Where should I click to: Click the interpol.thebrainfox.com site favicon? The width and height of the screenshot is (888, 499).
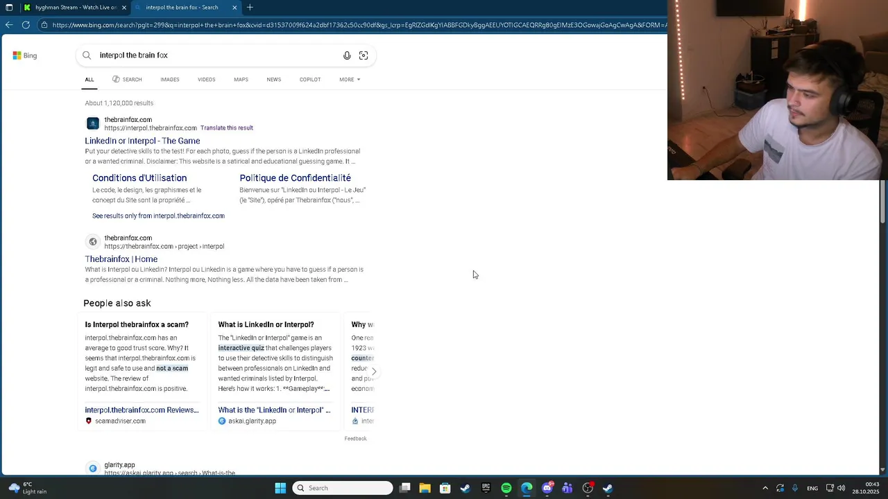pyautogui.click(x=92, y=123)
